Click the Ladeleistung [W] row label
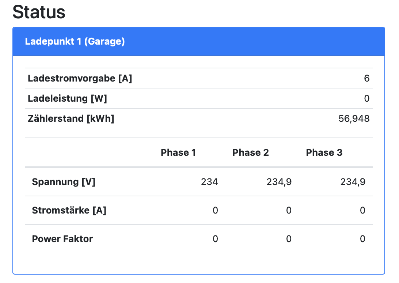 point(67,98)
